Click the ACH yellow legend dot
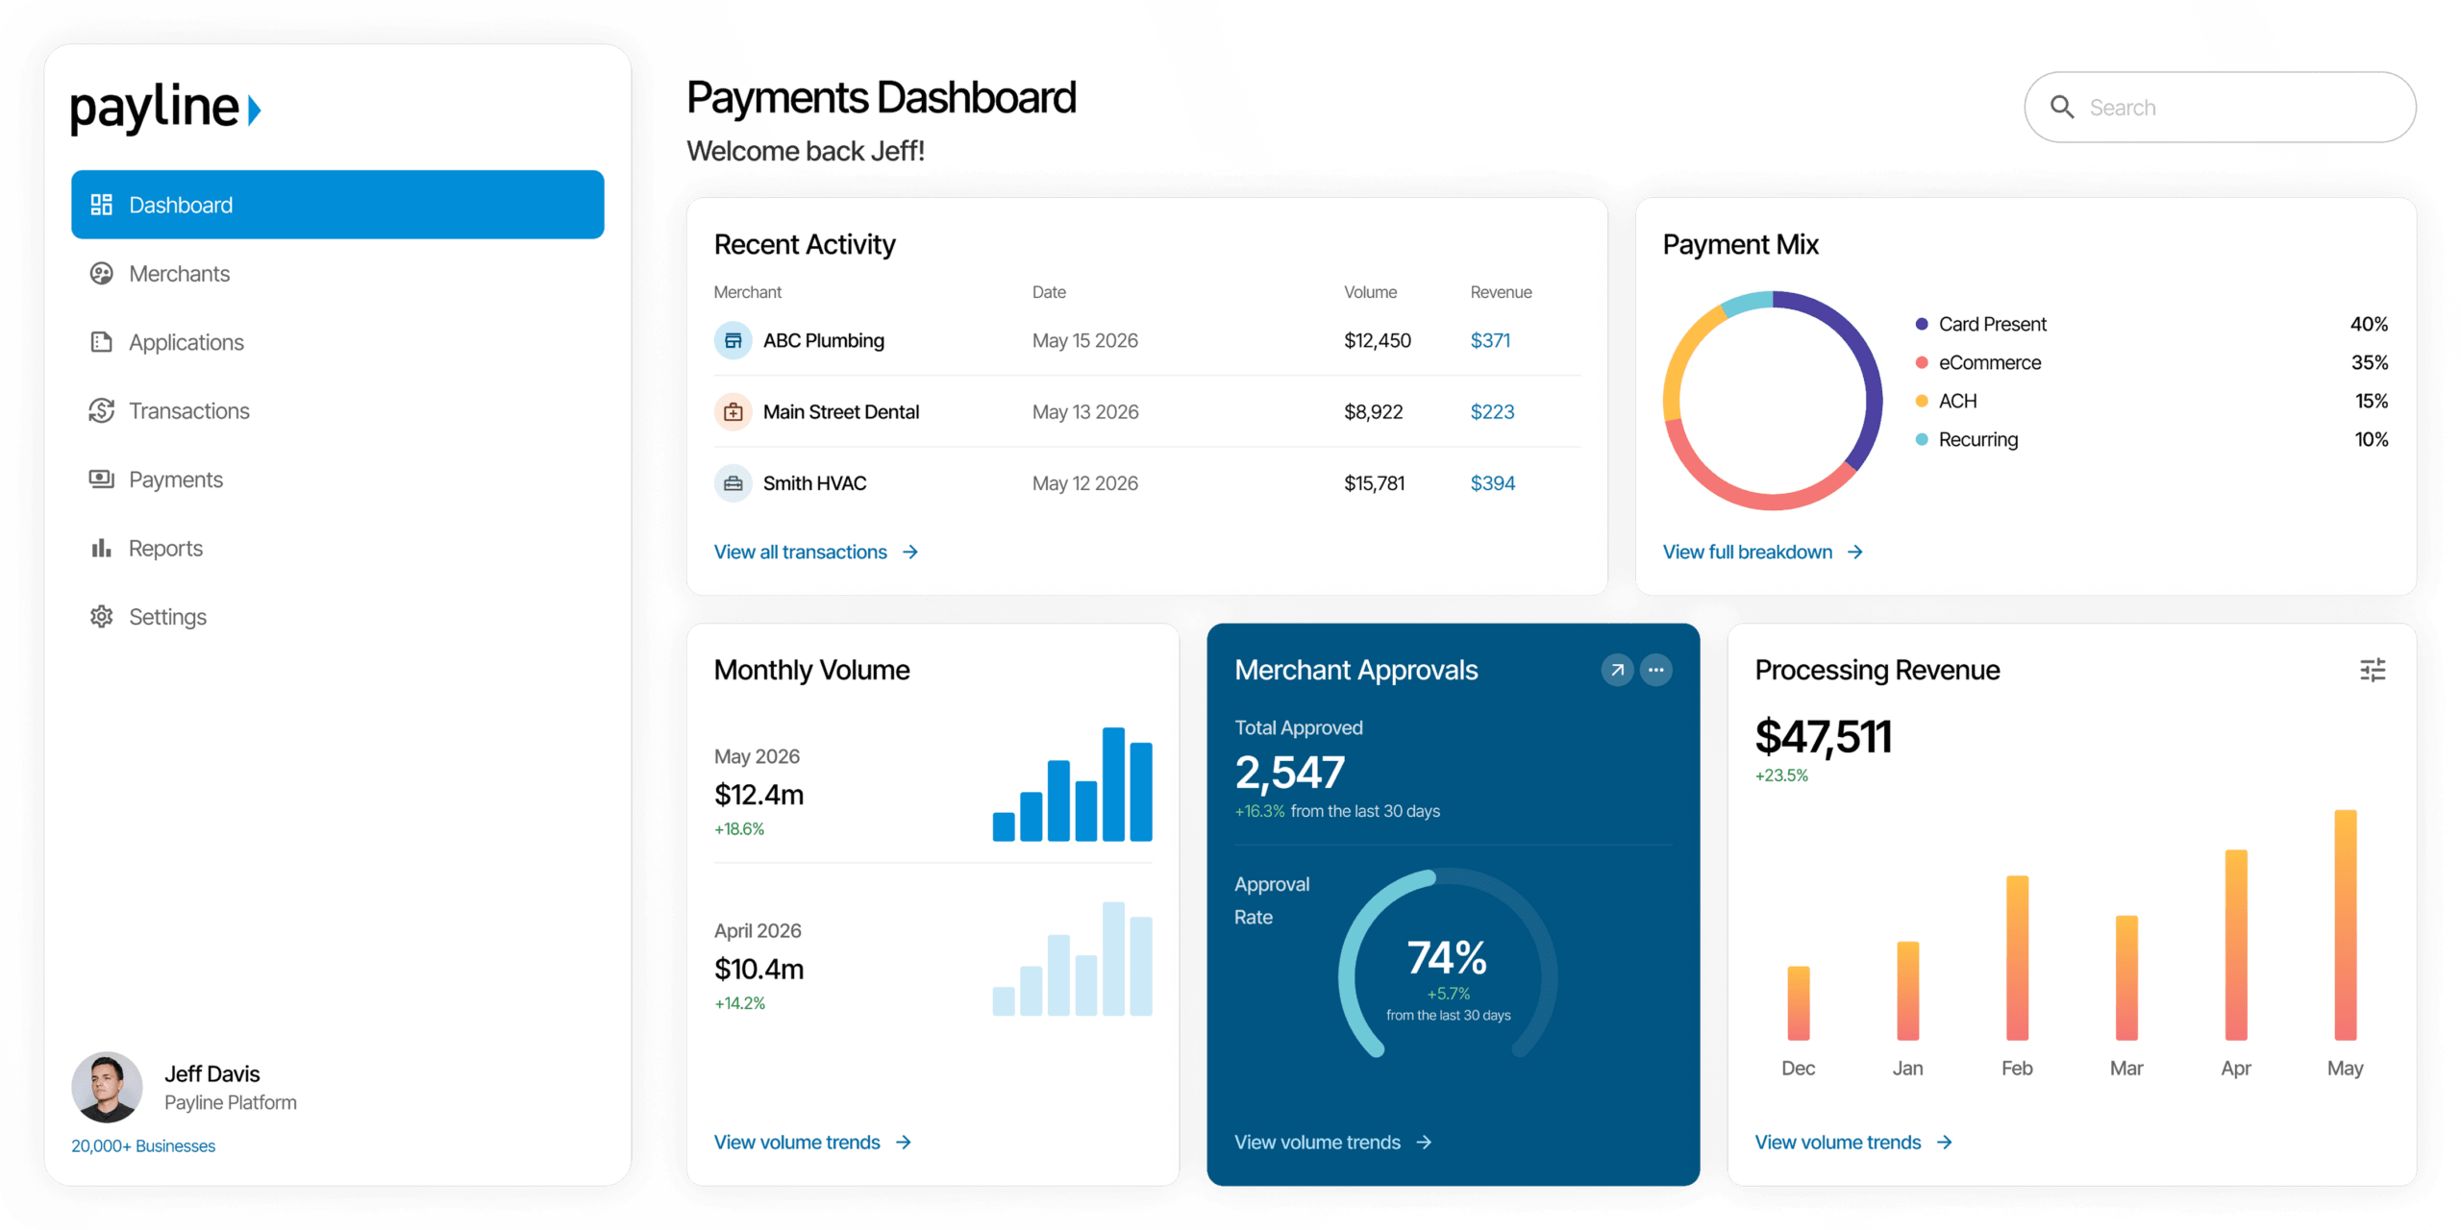The width and height of the screenshot is (2461, 1230). point(1921,401)
